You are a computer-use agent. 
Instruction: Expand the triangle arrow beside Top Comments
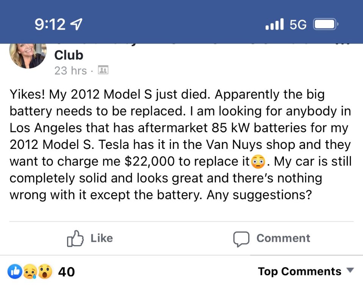[350, 271]
